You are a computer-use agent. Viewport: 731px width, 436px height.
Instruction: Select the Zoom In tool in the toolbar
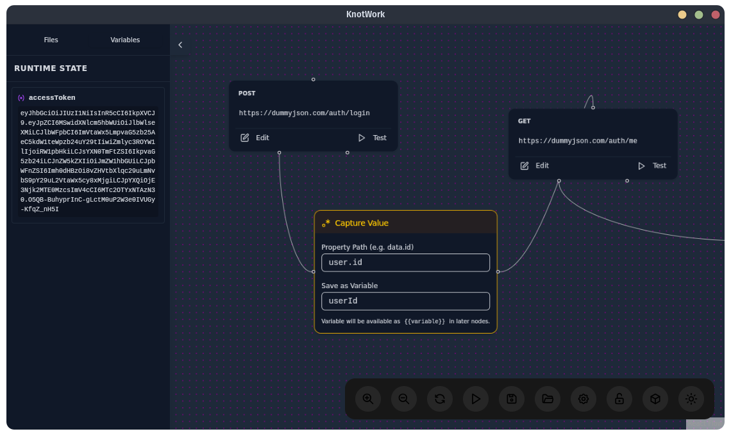[x=367, y=398]
